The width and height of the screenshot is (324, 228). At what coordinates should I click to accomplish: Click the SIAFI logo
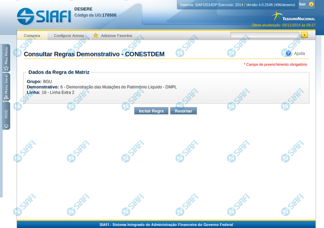pyautogui.click(x=44, y=16)
